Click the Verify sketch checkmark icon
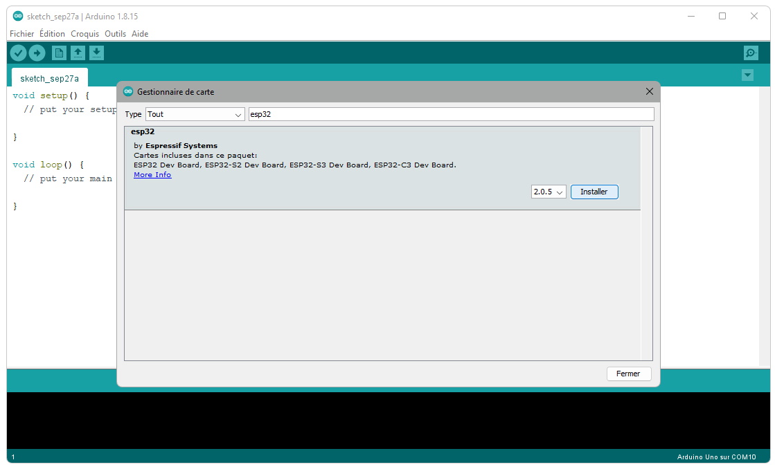 coord(18,53)
